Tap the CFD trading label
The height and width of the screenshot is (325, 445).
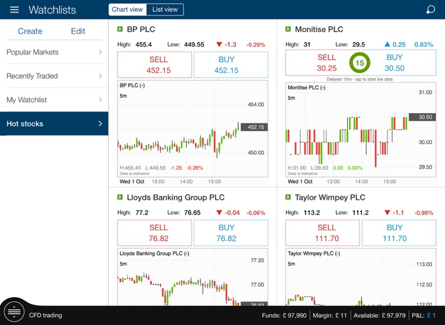tap(46, 316)
